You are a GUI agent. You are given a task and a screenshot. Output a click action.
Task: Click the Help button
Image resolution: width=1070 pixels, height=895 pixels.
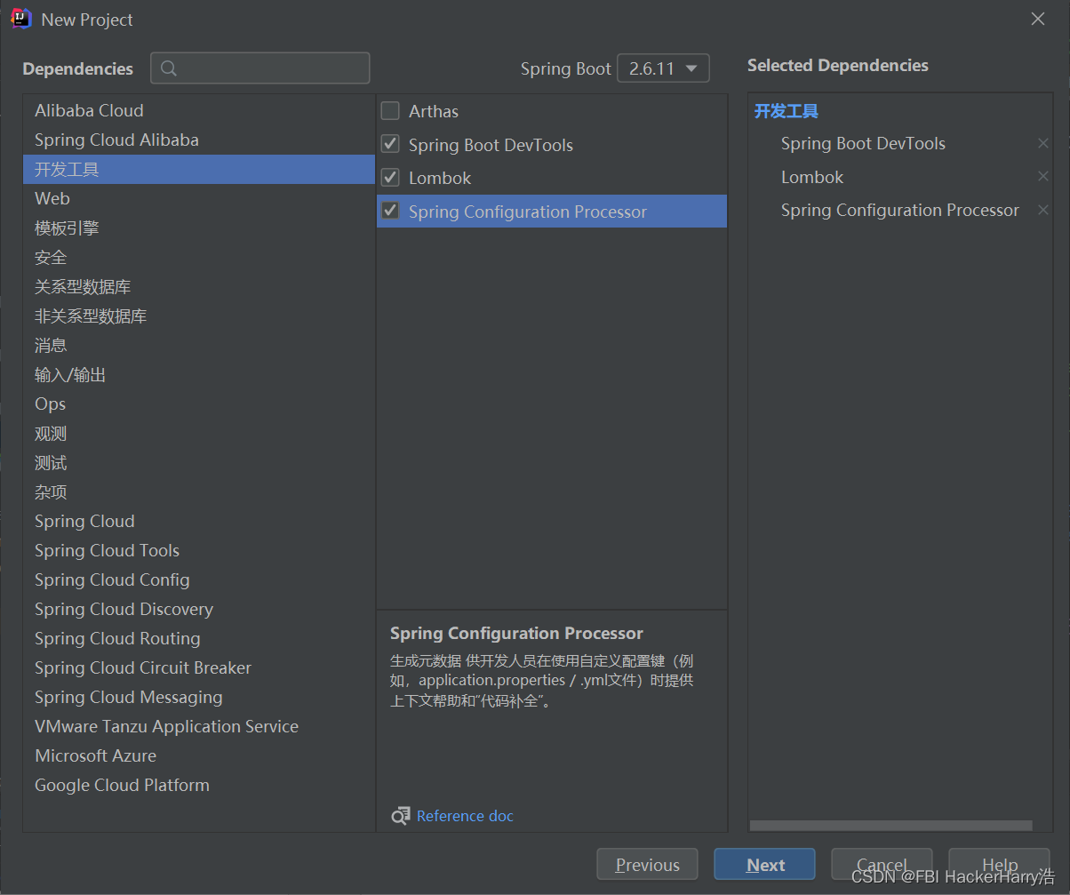pyautogui.click(x=999, y=865)
